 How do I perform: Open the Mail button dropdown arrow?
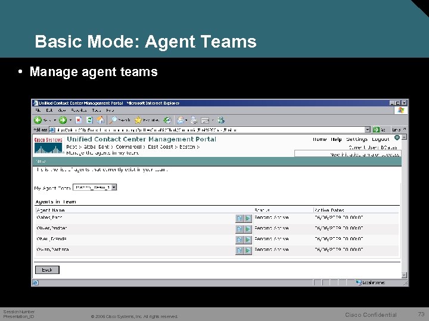(x=186, y=120)
